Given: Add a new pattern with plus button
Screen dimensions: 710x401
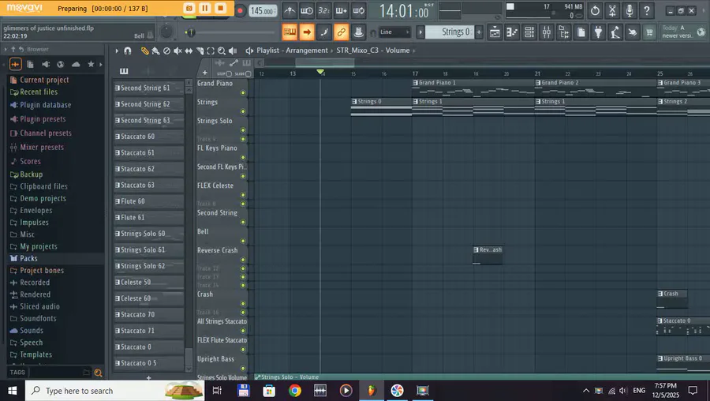Looking at the screenshot, I should tap(479, 32).
